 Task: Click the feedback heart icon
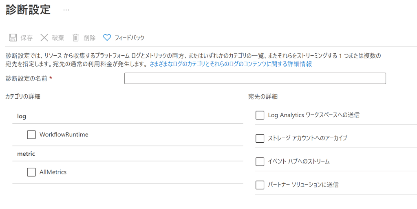click(x=107, y=38)
